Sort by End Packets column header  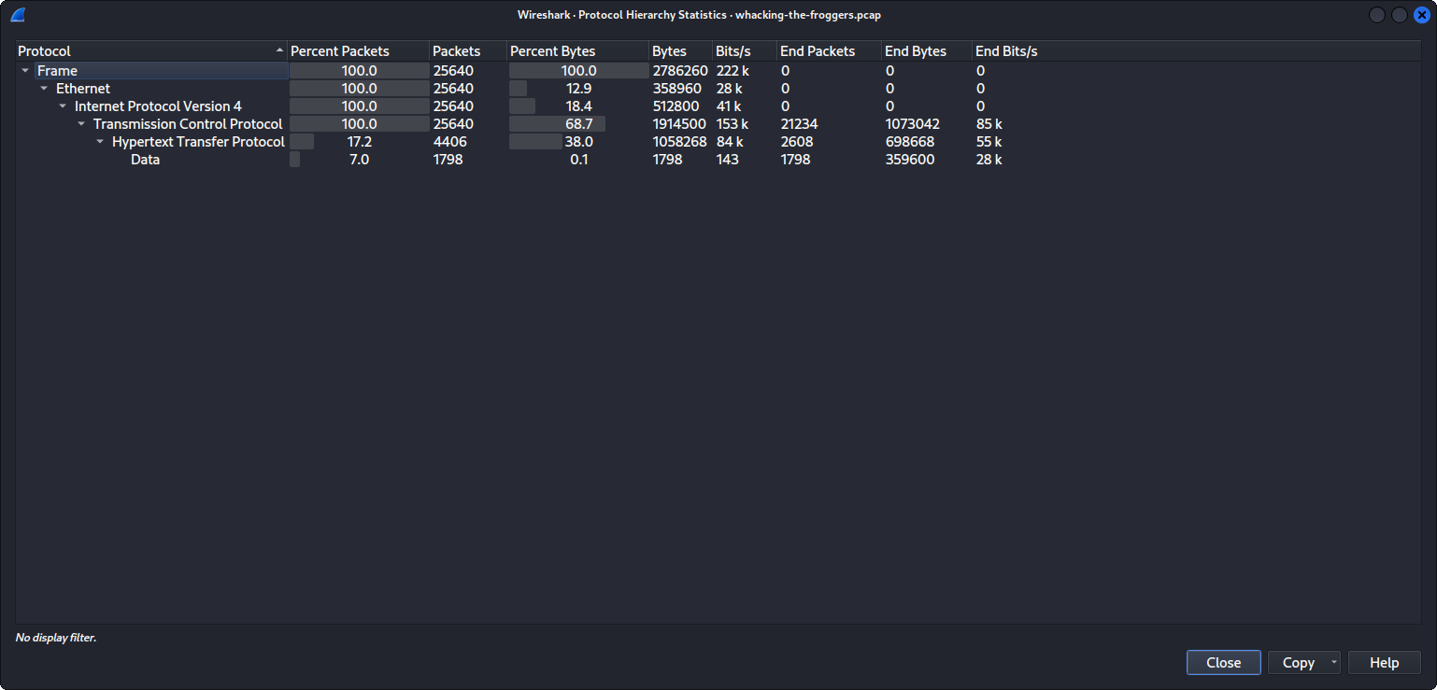[830, 51]
